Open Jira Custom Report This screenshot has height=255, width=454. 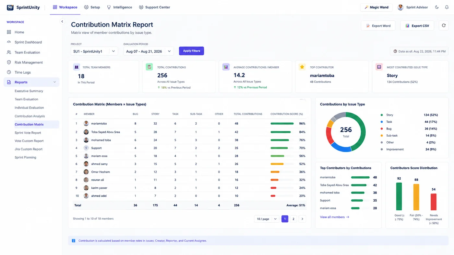click(x=29, y=149)
